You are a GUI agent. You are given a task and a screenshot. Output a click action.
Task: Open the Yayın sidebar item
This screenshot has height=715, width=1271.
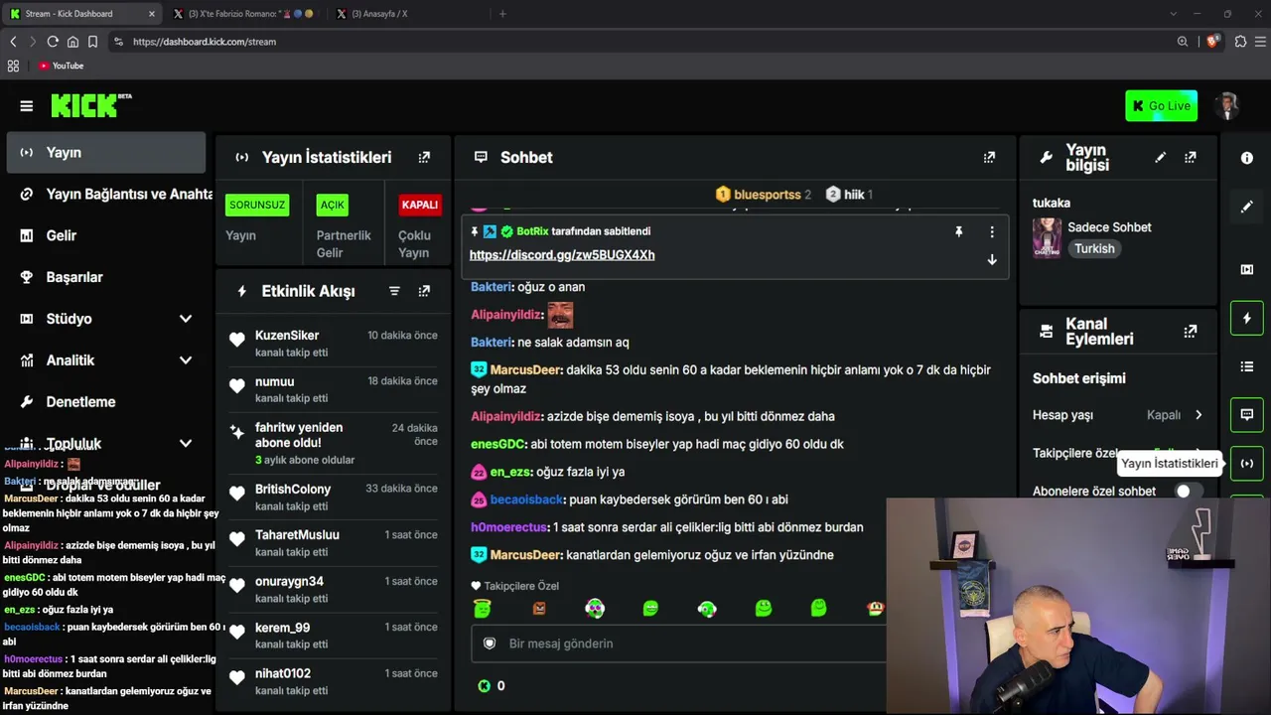106,153
